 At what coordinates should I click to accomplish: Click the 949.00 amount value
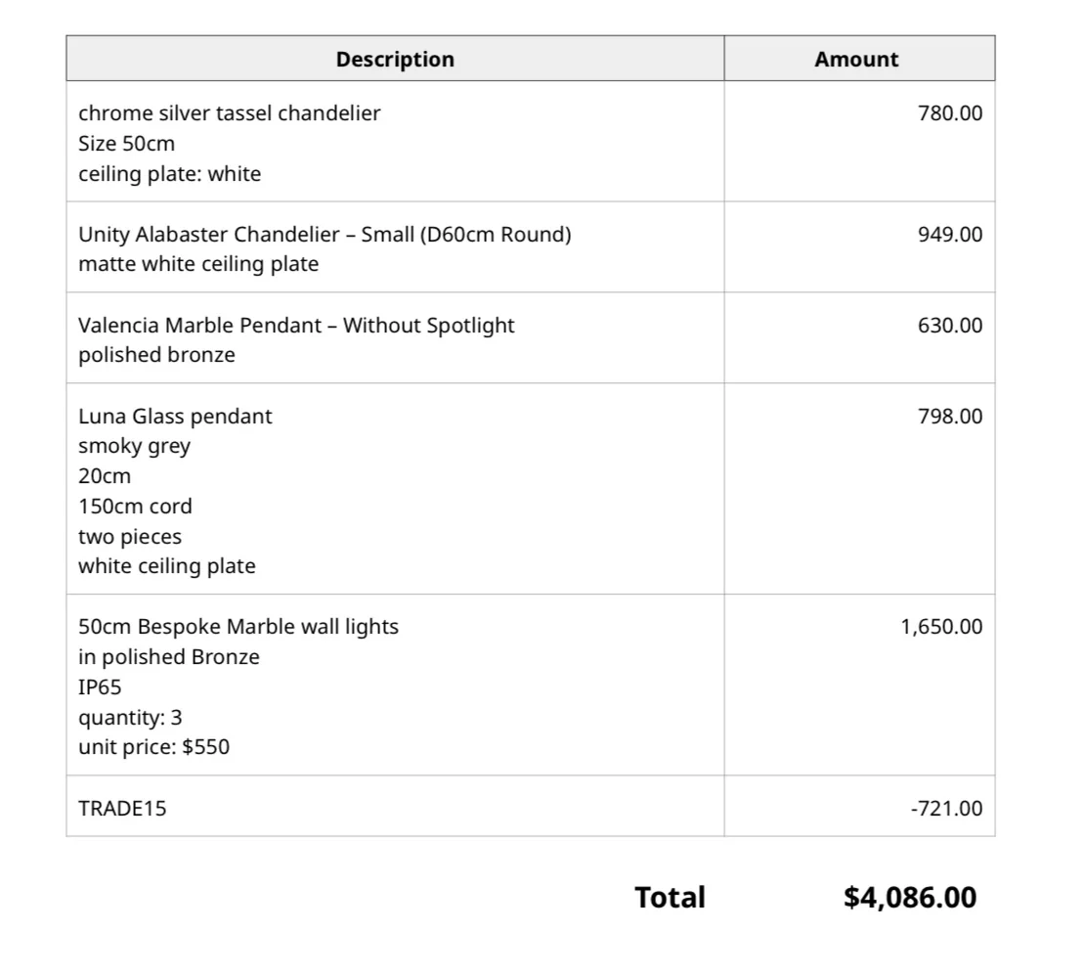(950, 235)
